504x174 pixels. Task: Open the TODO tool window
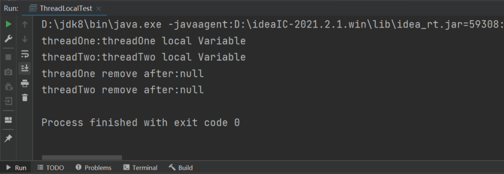[51, 168]
